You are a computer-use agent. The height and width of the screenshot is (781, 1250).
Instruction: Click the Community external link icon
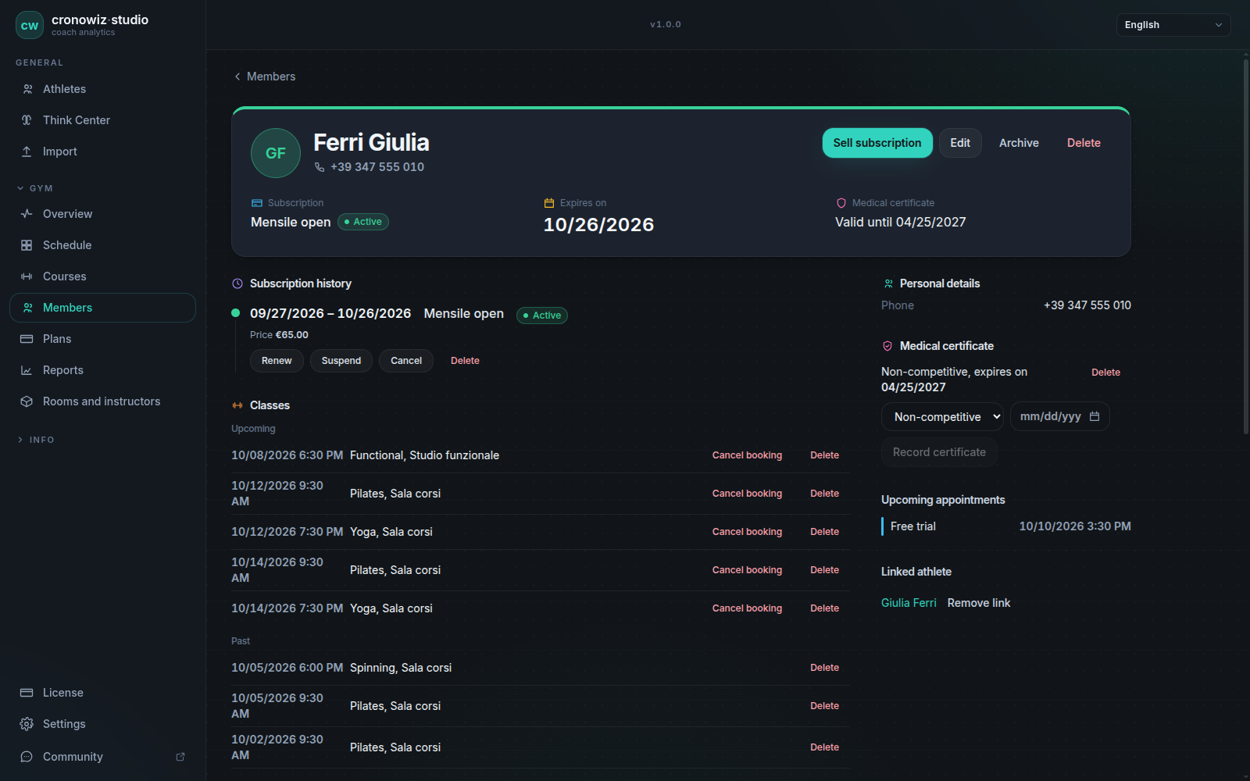[x=180, y=757]
